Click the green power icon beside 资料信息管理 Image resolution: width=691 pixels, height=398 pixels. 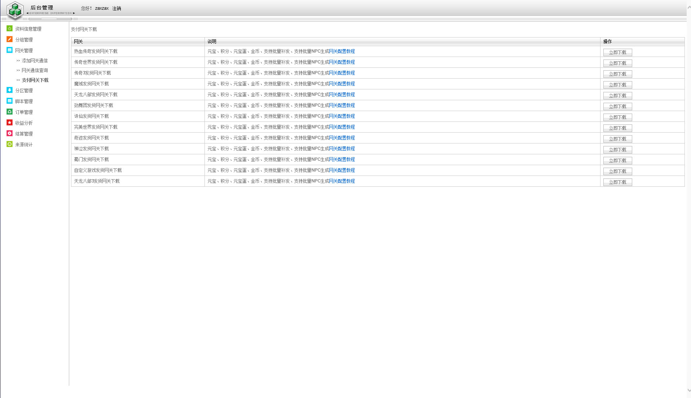[x=9, y=28]
